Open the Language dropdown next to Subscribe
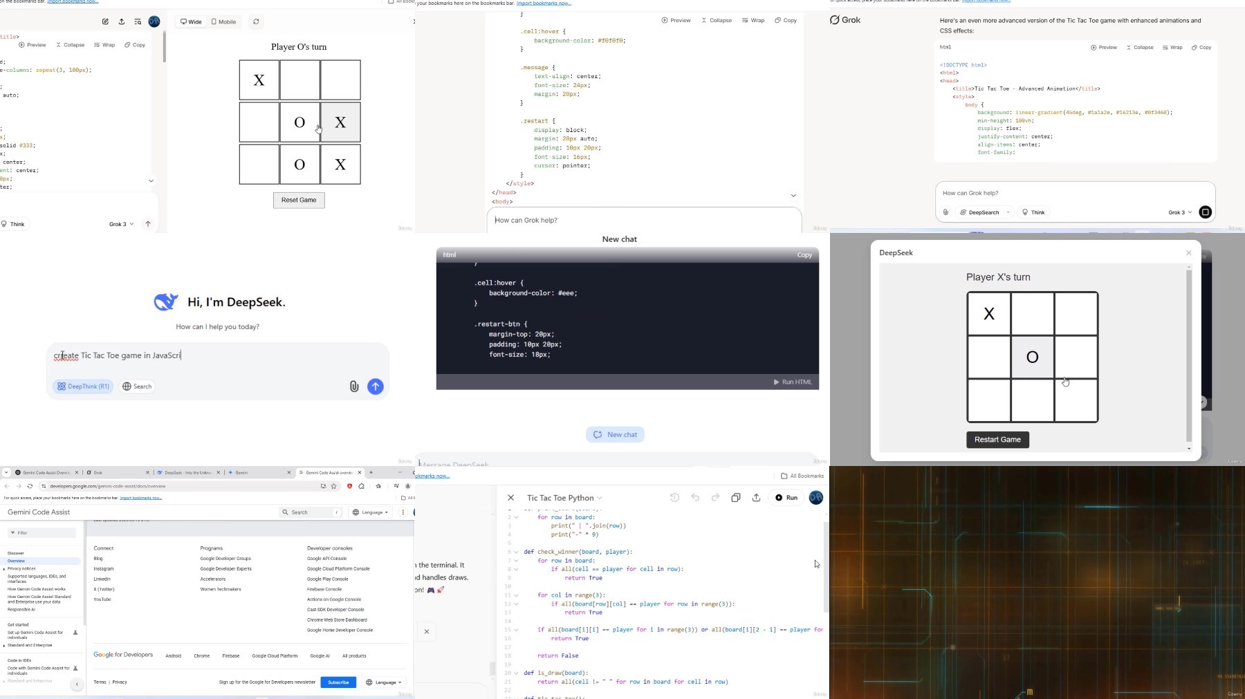Image resolution: width=1245 pixels, height=699 pixels. (x=384, y=682)
